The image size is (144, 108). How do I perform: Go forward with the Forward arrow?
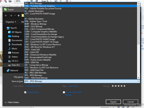point(11,16)
